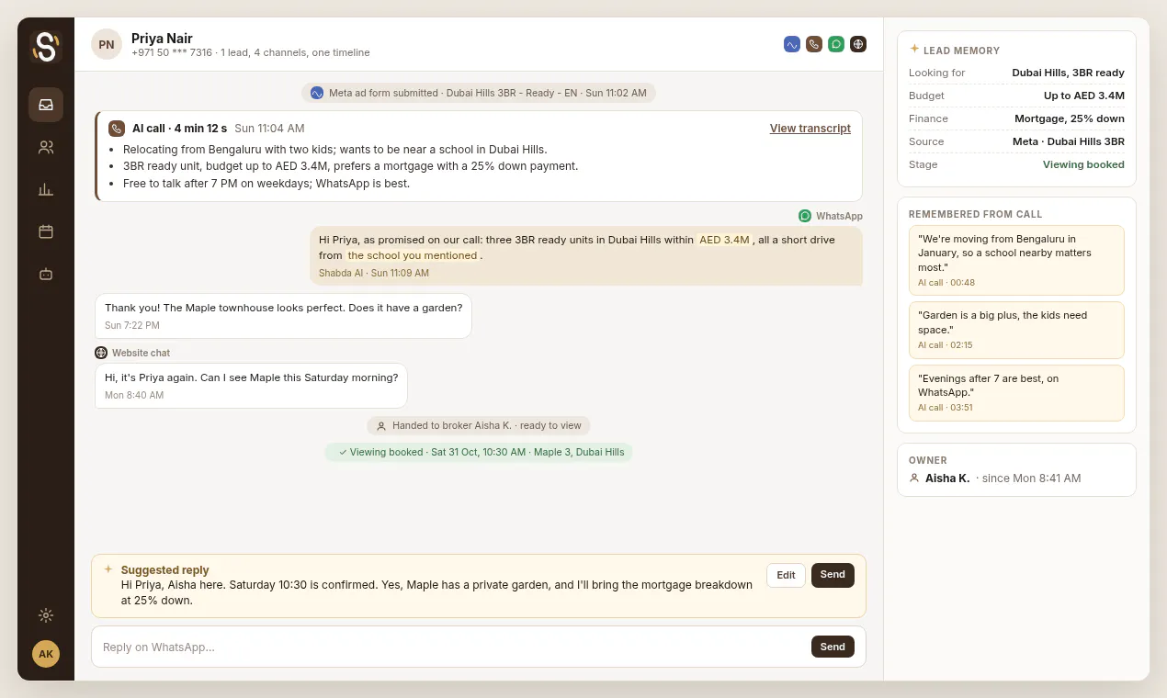Open the garden quote at 02:15
The image size is (1167, 698).
[x=1016, y=330]
